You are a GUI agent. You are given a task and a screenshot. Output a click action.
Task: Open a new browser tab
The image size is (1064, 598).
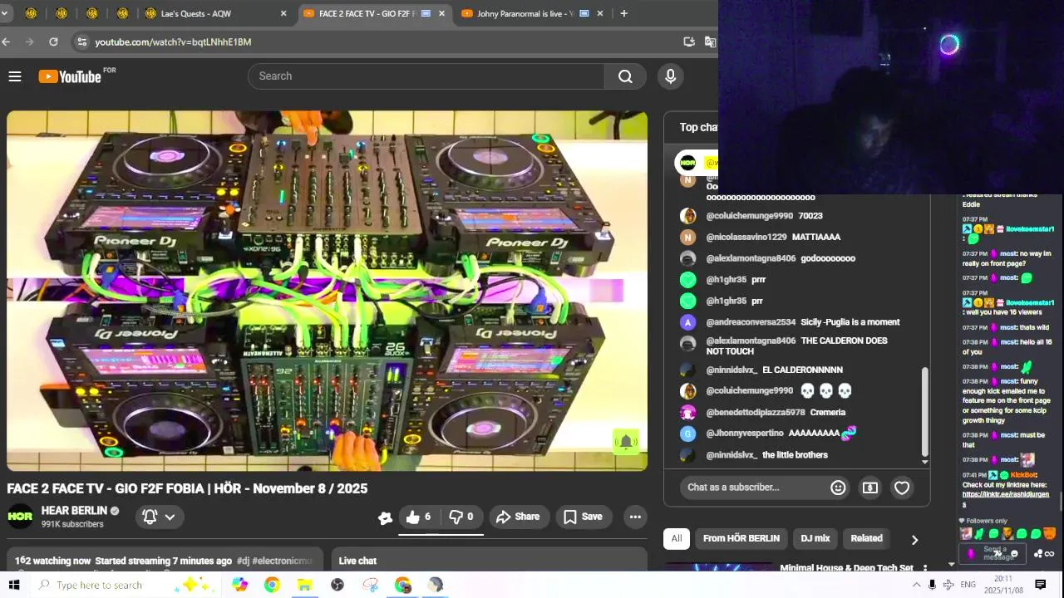click(x=623, y=13)
